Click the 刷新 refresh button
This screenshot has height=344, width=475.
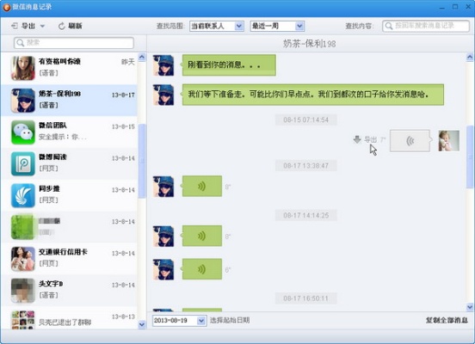pyautogui.click(x=70, y=26)
